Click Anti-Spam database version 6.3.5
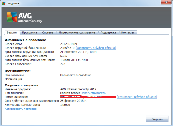Image resolution: width=173 pixels, height=126 pixels. coord(63,56)
